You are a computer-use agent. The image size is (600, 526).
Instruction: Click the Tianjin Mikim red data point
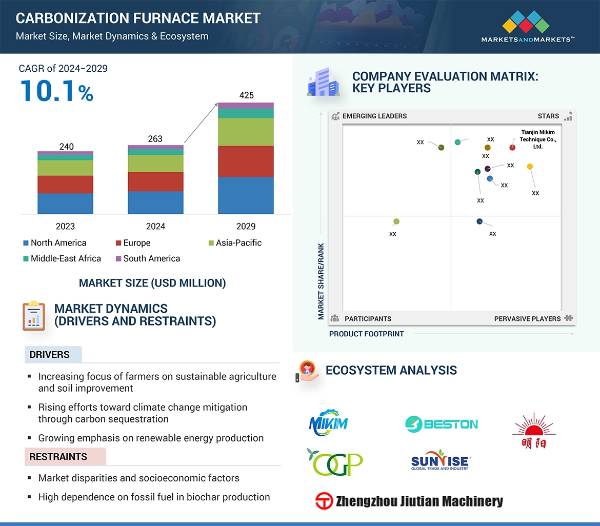512,148
